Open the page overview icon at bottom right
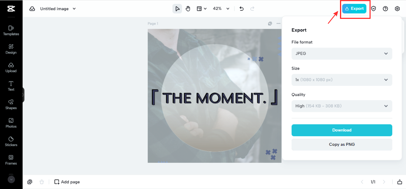This screenshot has height=189, width=406. pyautogui.click(x=400, y=182)
